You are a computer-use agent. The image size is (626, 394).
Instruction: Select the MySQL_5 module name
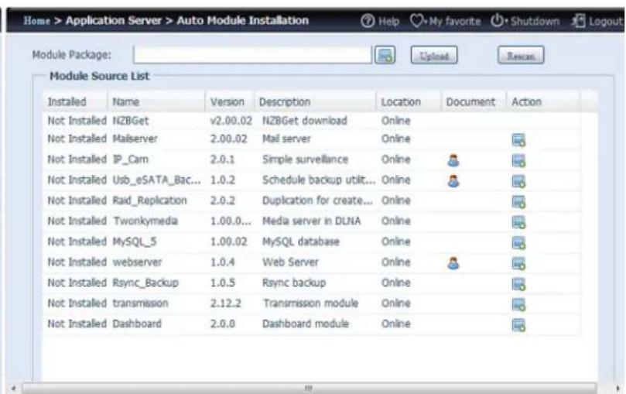pos(135,242)
